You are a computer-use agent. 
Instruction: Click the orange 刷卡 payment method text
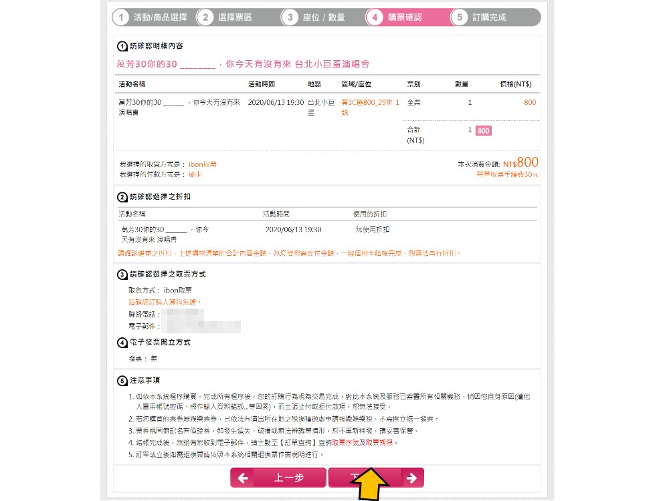click(195, 174)
